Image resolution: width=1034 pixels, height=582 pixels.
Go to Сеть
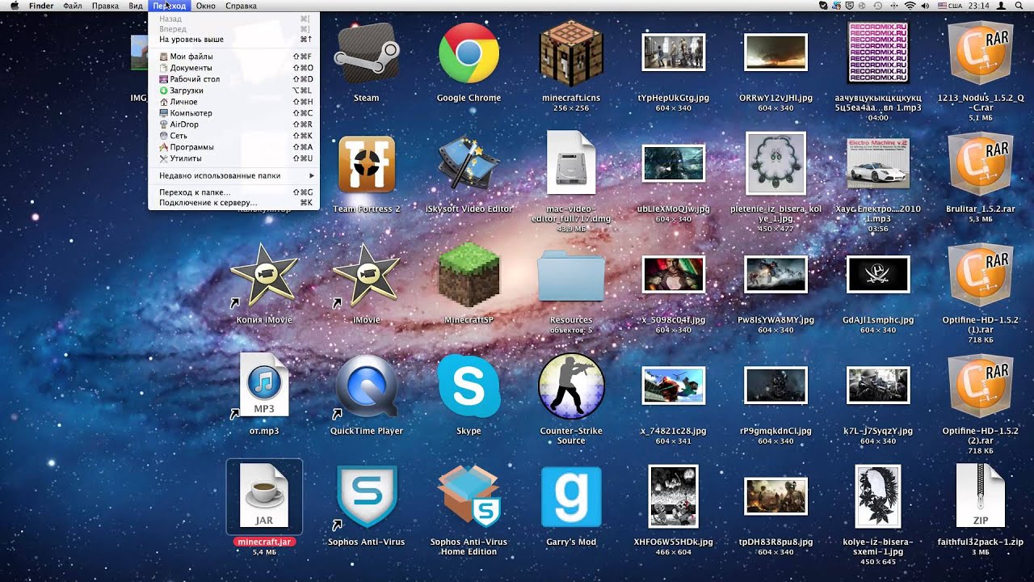pyautogui.click(x=234, y=136)
